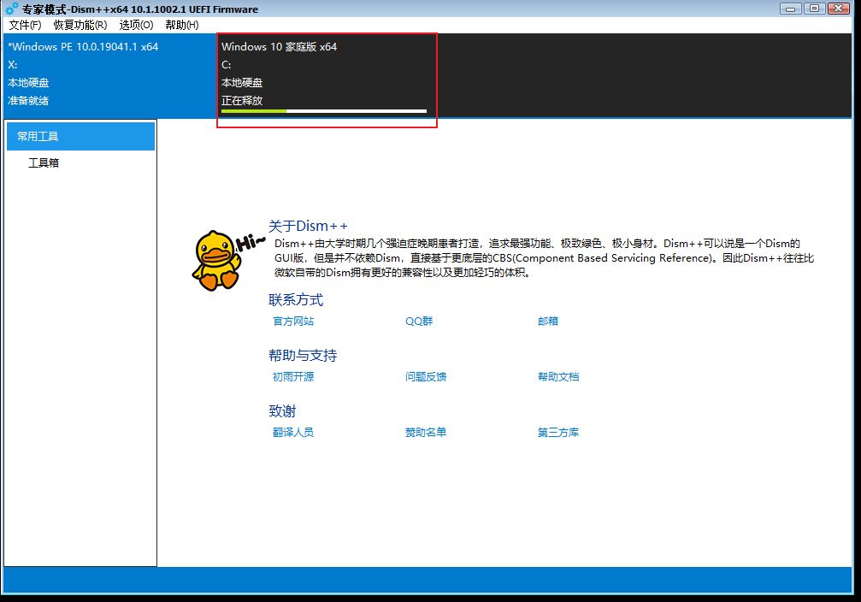View the 翻译人员 credits link

[x=293, y=433]
